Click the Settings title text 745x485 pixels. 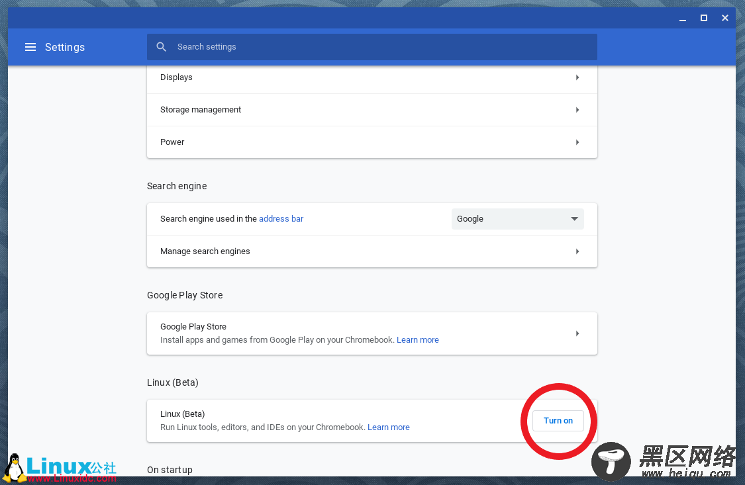click(65, 47)
